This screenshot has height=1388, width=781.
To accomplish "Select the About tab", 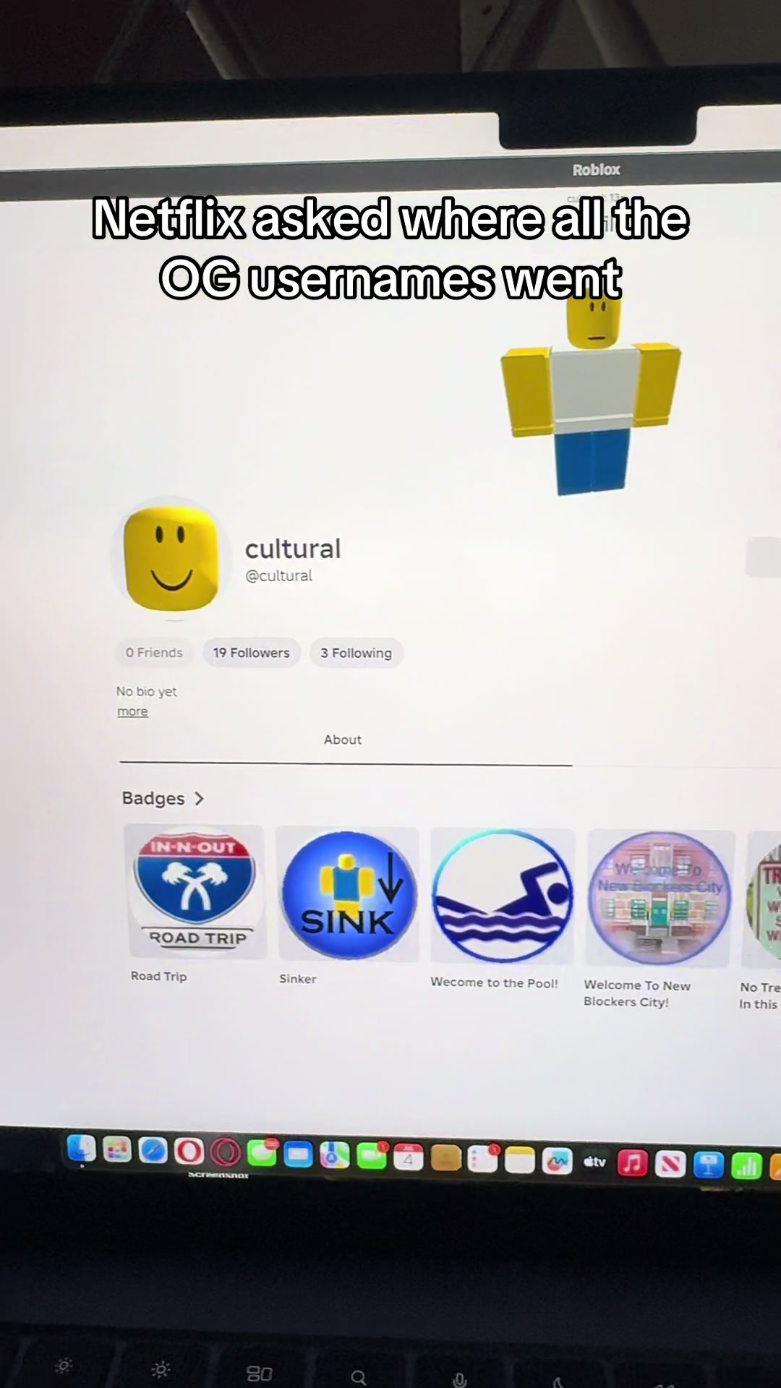I will [x=343, y=740].
